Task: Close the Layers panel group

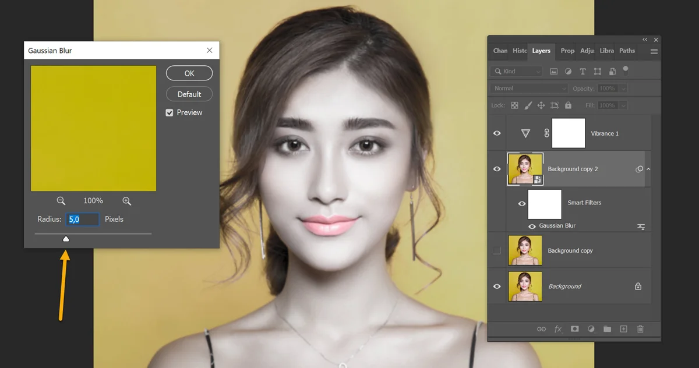Action: pos(656,40)
